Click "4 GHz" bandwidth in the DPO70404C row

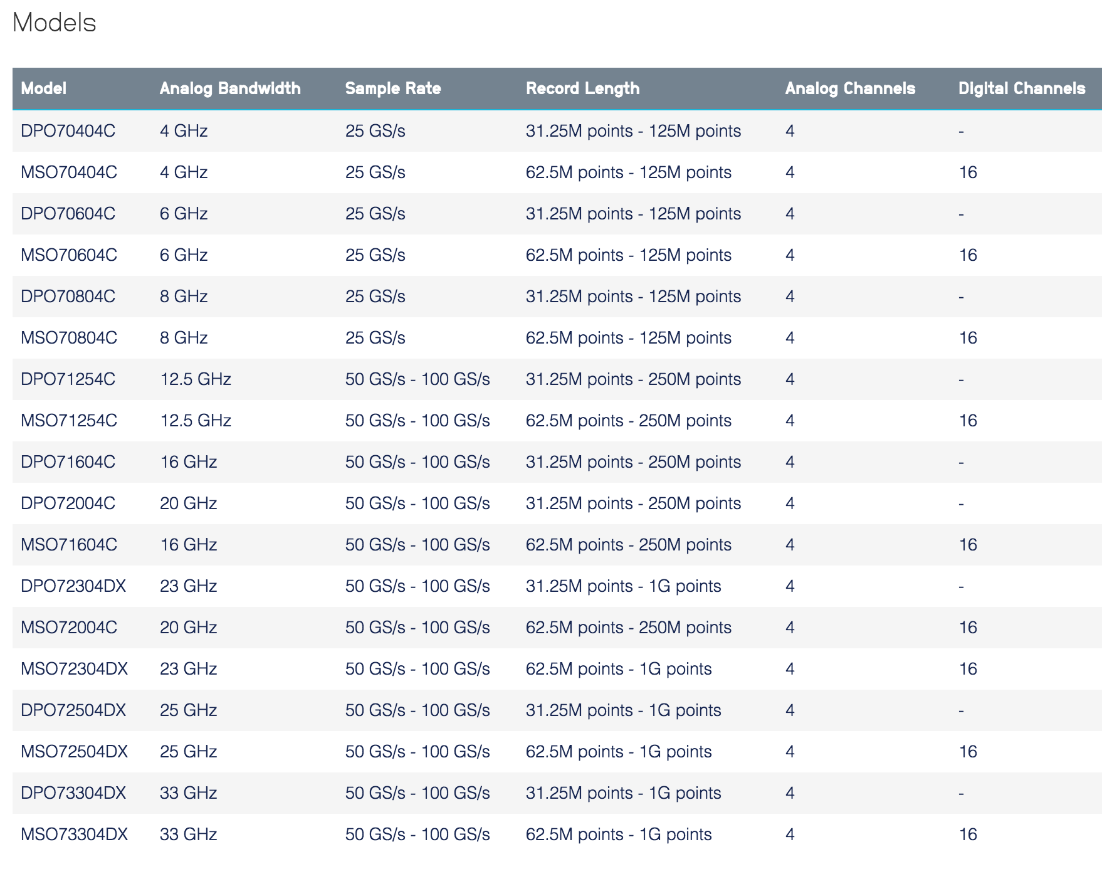(184, 131)
